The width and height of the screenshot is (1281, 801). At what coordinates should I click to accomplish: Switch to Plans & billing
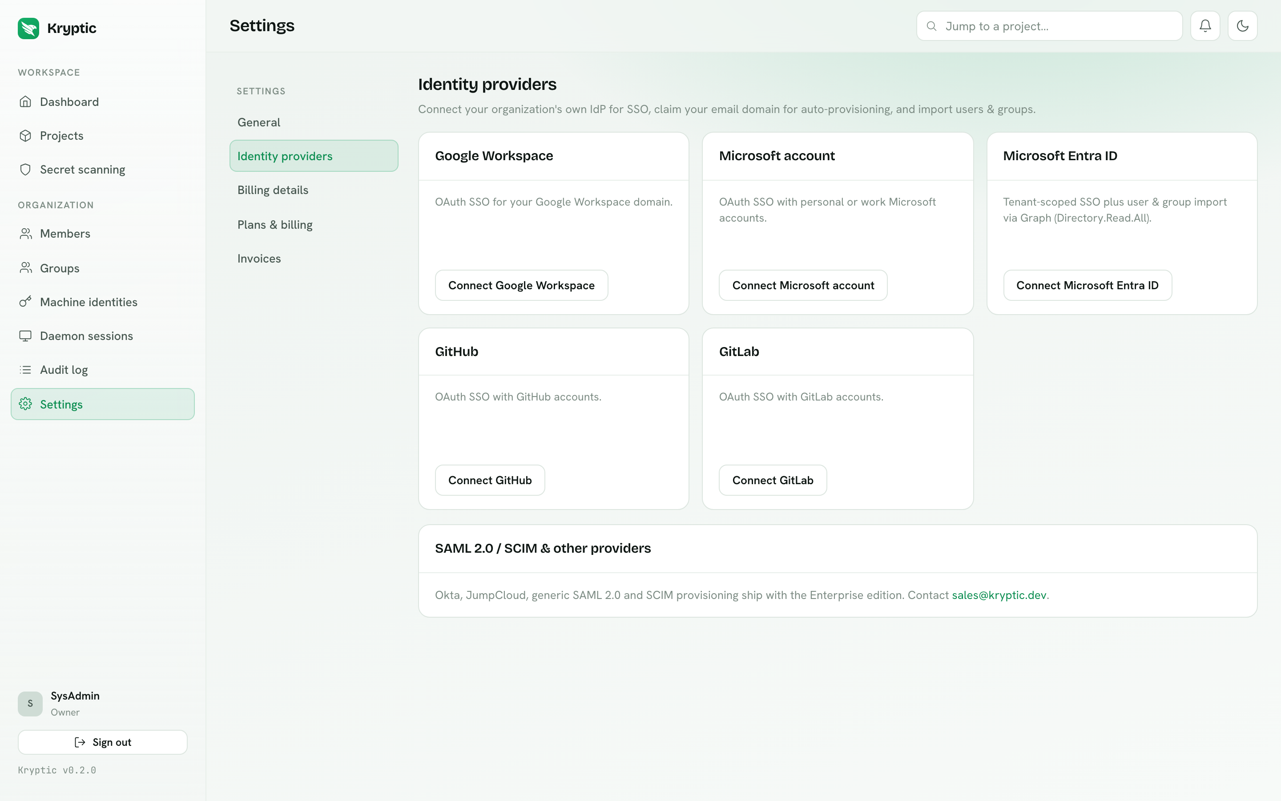tap(314, 225)
